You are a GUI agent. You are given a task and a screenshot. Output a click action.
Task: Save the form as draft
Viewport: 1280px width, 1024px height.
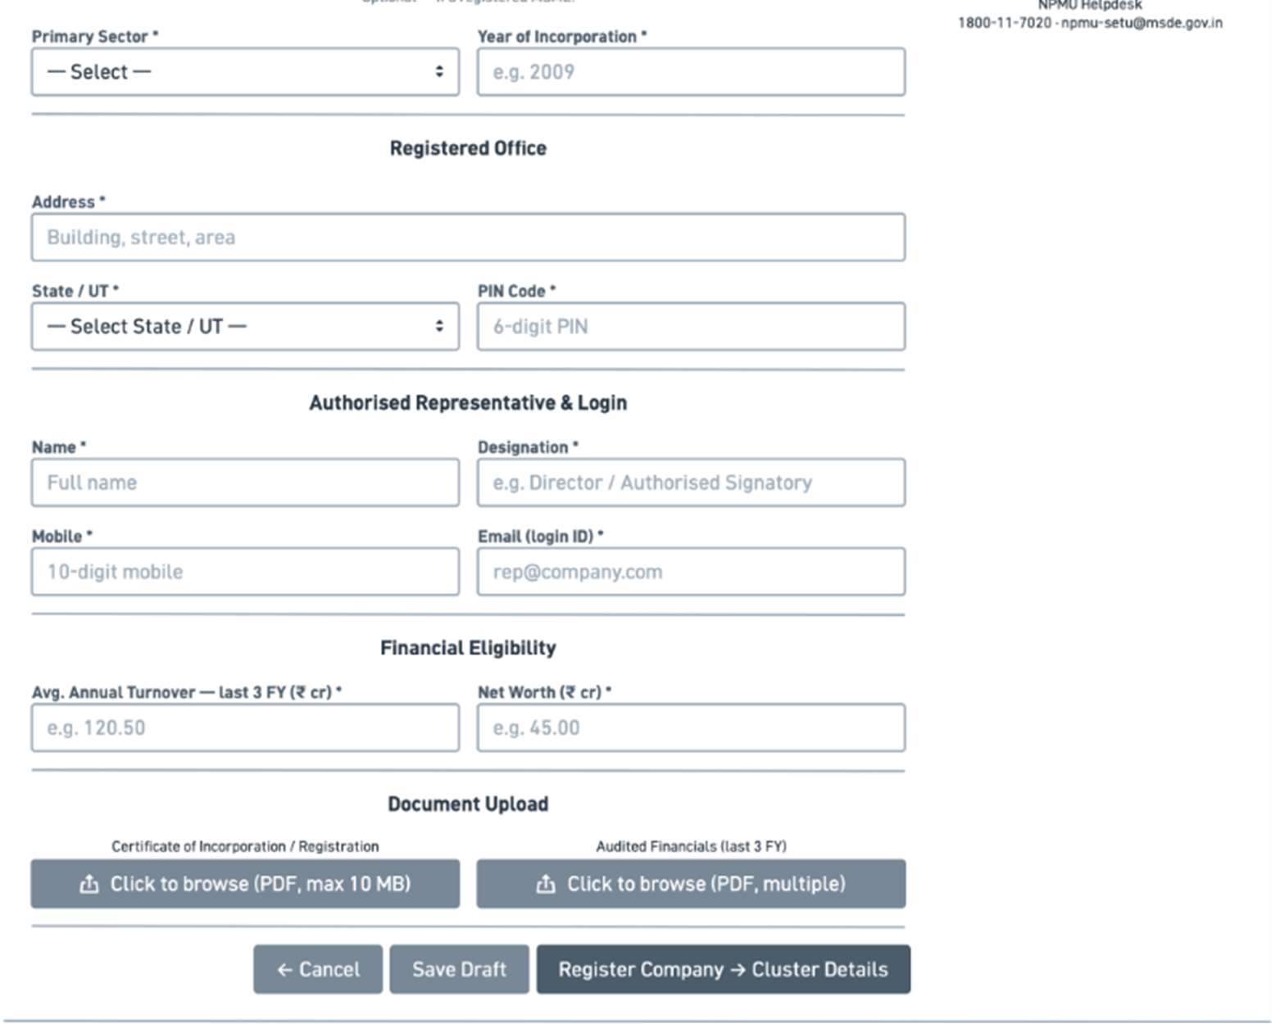459,970
